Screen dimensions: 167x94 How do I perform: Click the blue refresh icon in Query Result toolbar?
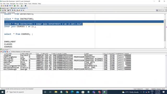click(5, 52)
